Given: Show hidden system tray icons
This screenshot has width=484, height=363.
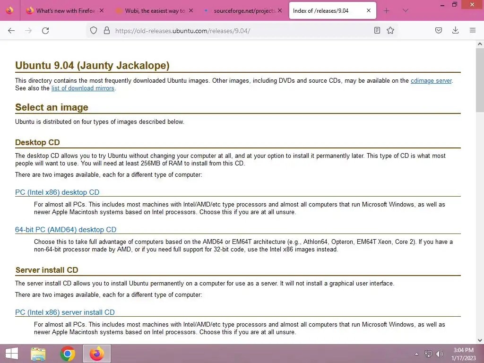Looking at the screenshot, I should point(416,354).
